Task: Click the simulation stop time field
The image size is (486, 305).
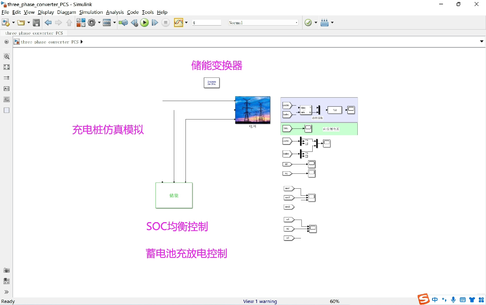Action: point(206,23)
